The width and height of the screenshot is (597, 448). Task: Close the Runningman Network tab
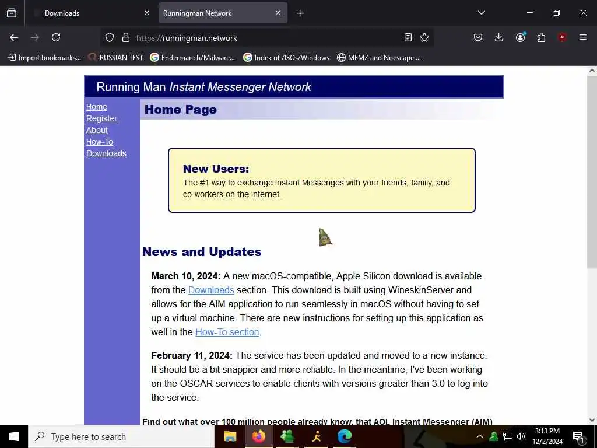[278, 13]
